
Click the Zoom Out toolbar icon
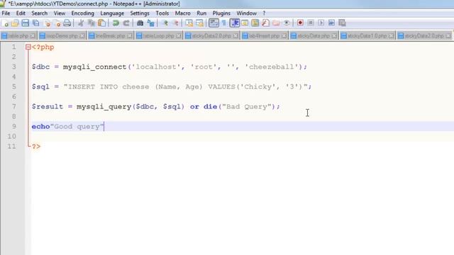point(175,23)
